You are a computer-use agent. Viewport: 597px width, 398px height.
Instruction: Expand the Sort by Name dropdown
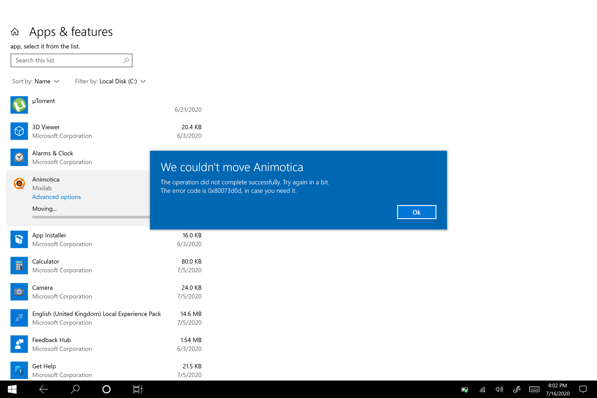[36, 81]
